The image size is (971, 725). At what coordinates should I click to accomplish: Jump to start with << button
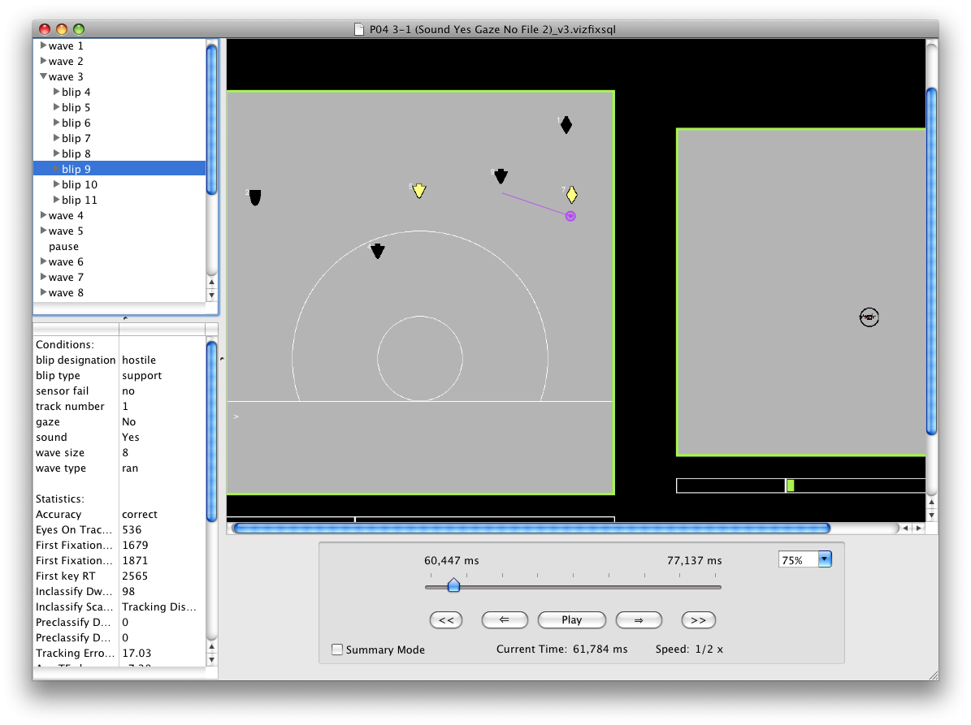click(446, 619)
